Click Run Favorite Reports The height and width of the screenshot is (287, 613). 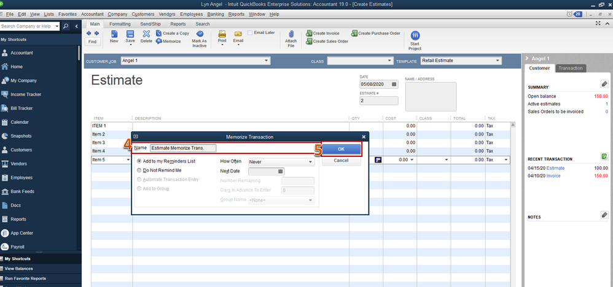point(25,278)
